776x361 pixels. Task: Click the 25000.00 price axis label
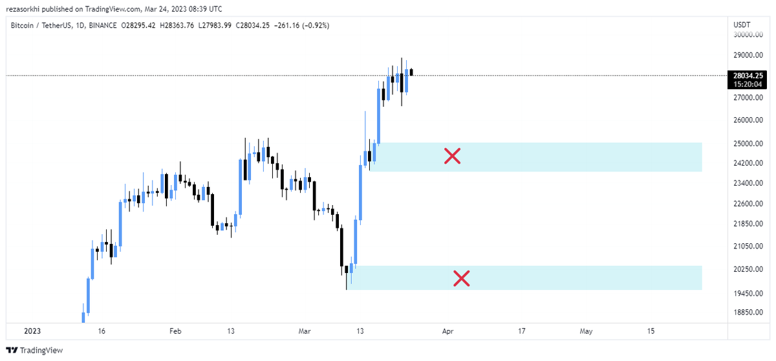click(x=748, y=144)
